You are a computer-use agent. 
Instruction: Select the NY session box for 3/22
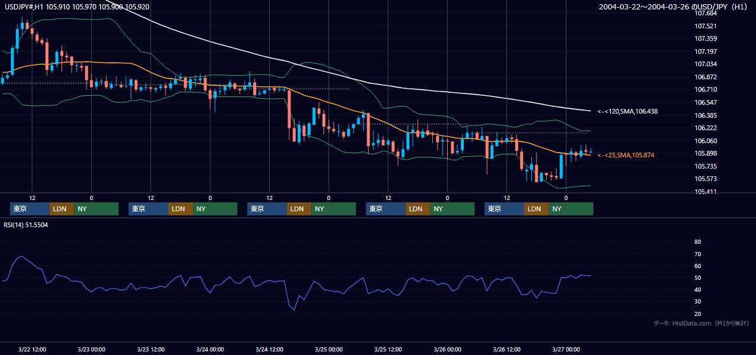point(96,209)
